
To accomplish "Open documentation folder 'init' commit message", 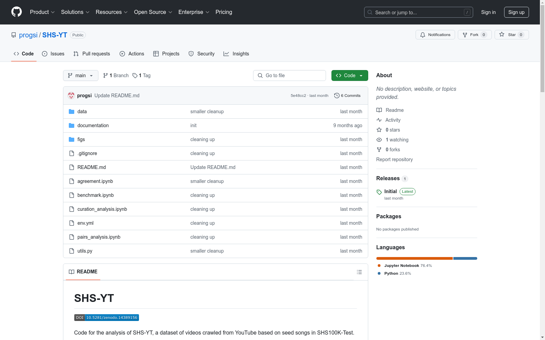I will 193,125.
